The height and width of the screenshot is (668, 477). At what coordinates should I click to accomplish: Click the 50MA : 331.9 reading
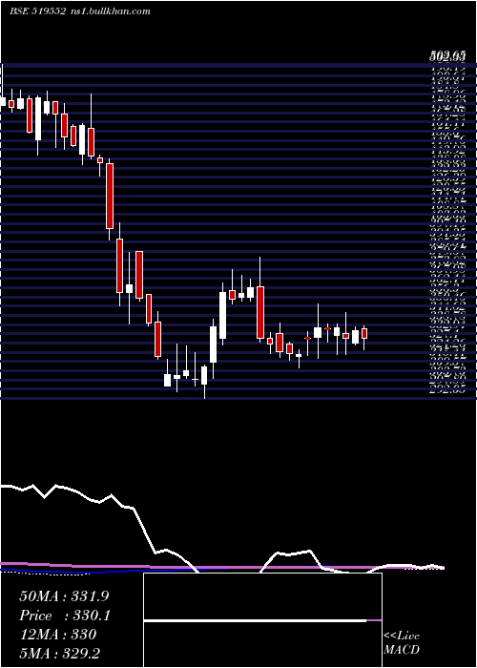click(62, 596)
